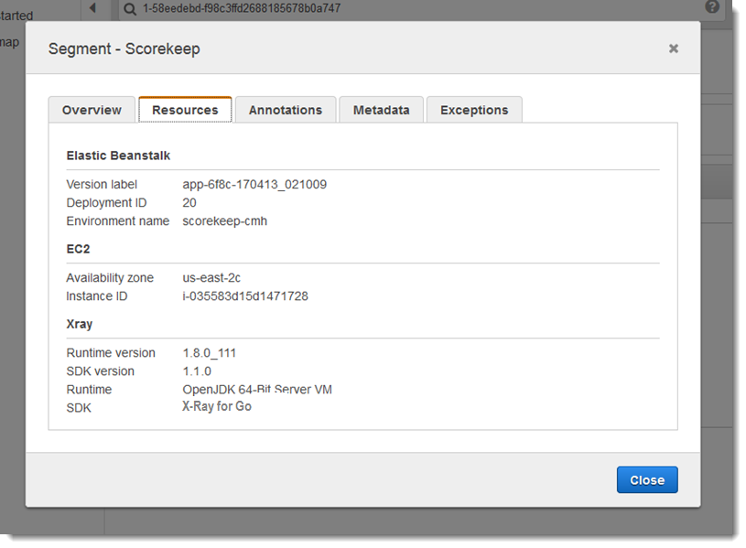This screenshot has width=746, height=548.
Task: Click the Xray section heading
Action: (x=79, y=323)
